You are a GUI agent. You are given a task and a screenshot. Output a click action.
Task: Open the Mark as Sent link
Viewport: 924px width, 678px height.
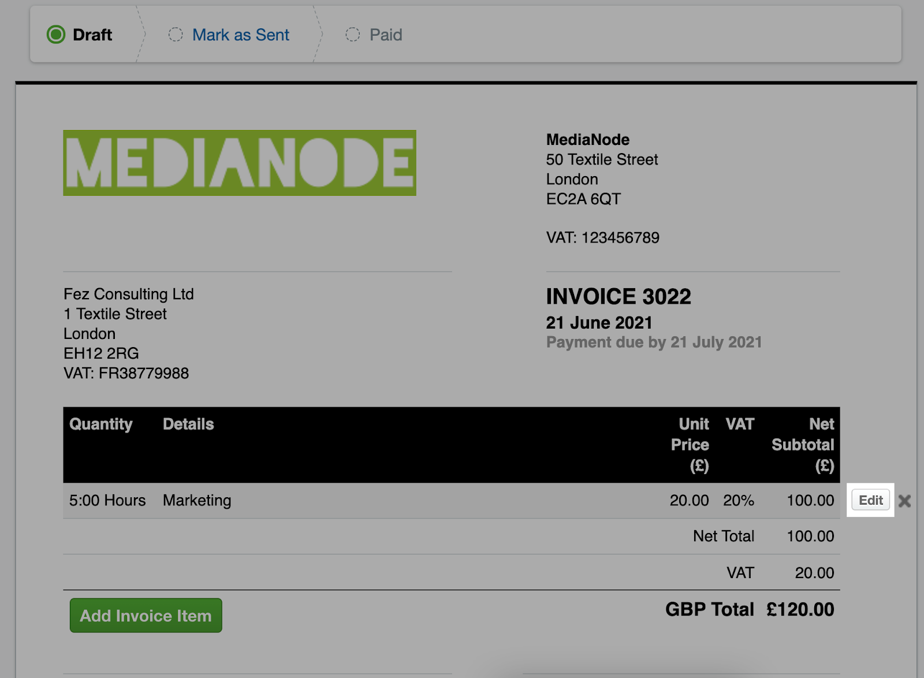(x=241, y=35)
